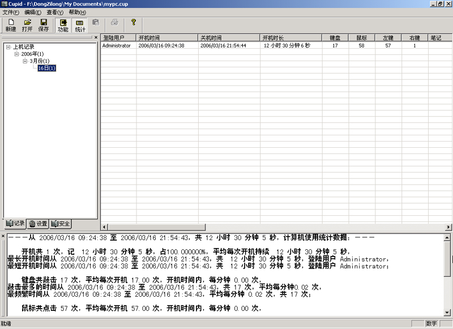Collapse the 3月份(1) tree node
Viewport: 453px width, 329px height.
25,61
